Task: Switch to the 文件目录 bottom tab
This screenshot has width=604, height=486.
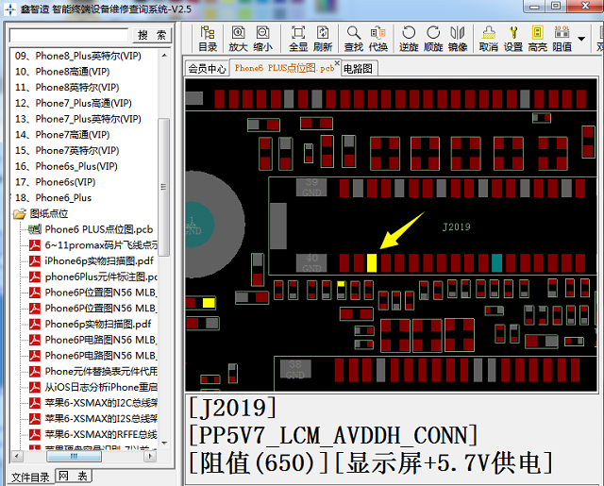Action: click(x=30, y=478)
